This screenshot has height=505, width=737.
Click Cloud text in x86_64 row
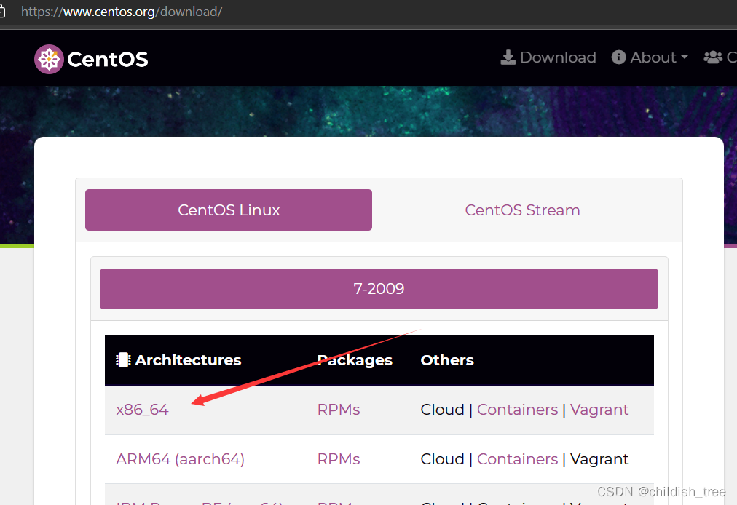point(442,410)
